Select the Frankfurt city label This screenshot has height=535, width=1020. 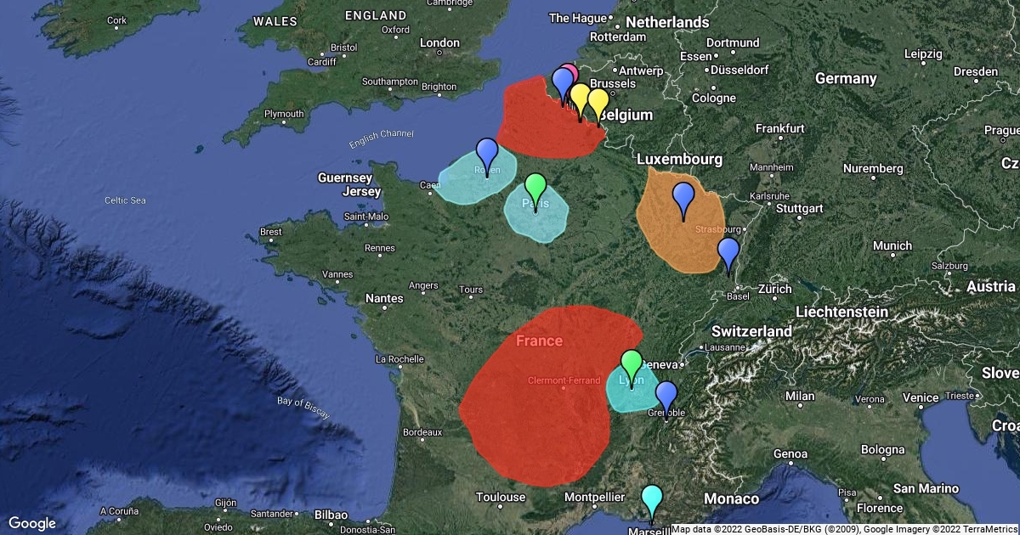click(x=779, y=128)
